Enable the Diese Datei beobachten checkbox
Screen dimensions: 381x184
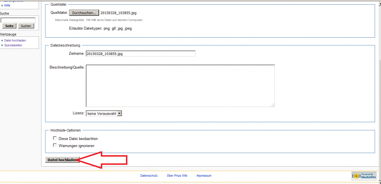point(54,138)
